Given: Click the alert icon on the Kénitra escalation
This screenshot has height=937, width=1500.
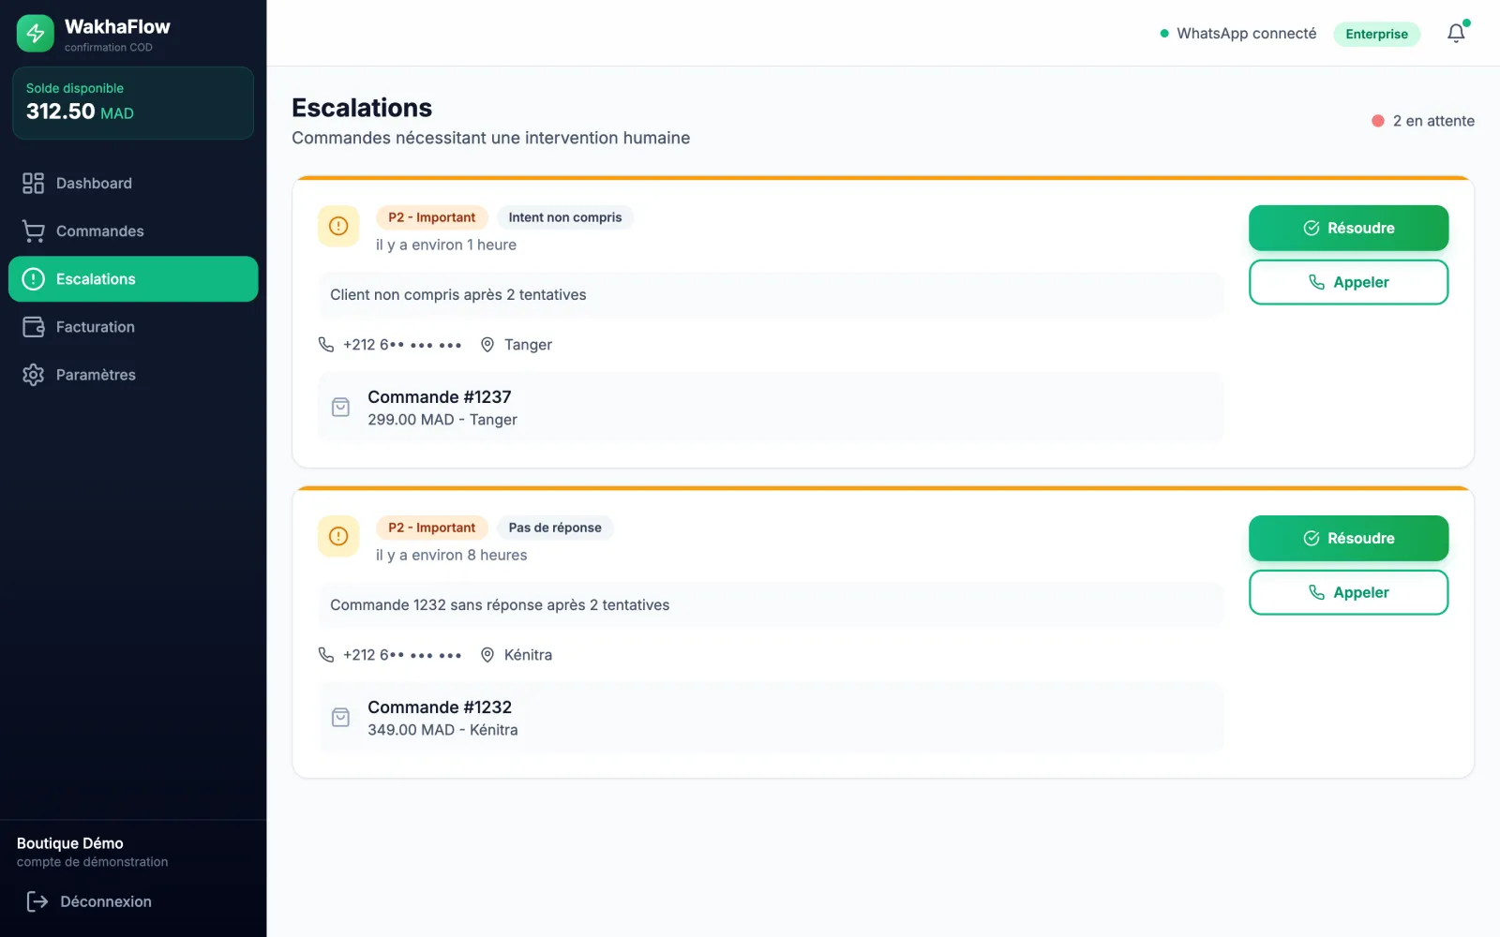Looking at the screenshot, I should (338, 536).
